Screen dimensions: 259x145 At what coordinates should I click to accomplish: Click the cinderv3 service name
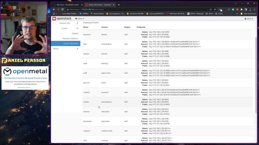point(87,92)
